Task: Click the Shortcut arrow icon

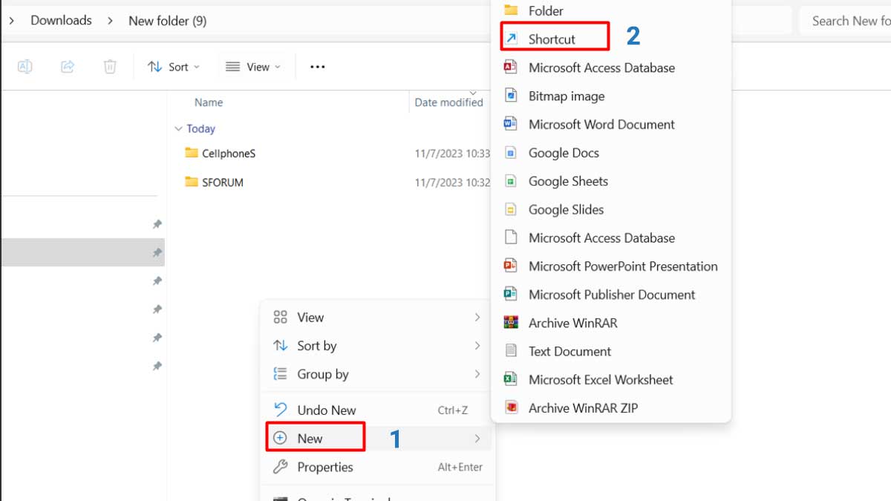Action: (x=511, y=39)
